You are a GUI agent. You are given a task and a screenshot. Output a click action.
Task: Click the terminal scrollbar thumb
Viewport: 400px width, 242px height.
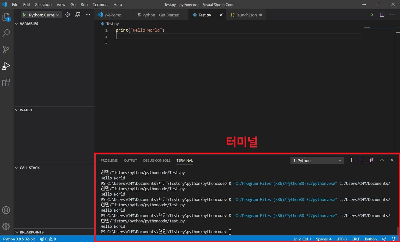pos(397,231)
